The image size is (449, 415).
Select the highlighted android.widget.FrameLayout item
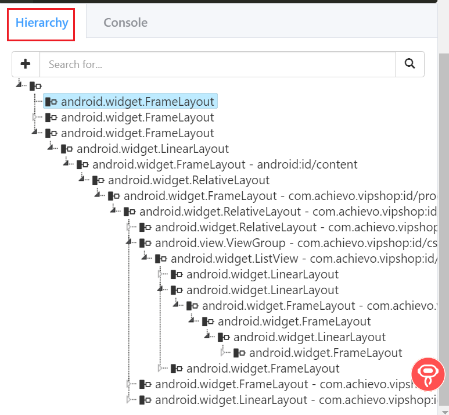[x=137, y=102]
